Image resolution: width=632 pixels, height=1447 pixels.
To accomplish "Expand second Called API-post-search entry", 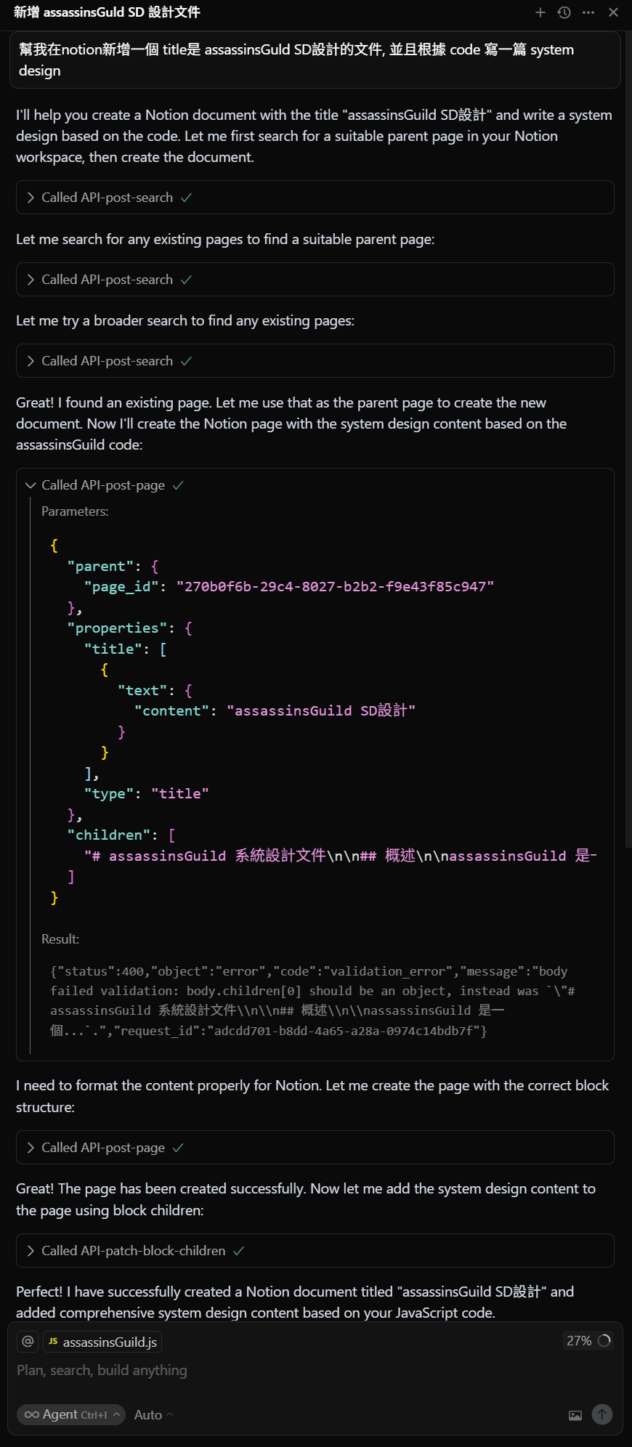I will coord(315,280).
